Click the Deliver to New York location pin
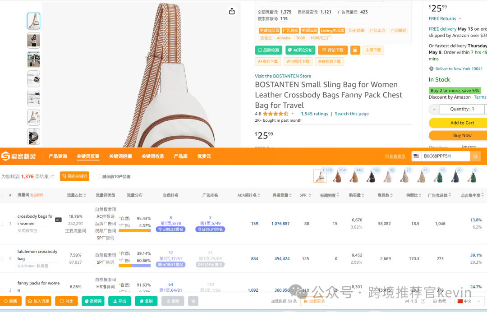Image resolution: width=487 pixels, height=312 pixels. pos(431,69)
